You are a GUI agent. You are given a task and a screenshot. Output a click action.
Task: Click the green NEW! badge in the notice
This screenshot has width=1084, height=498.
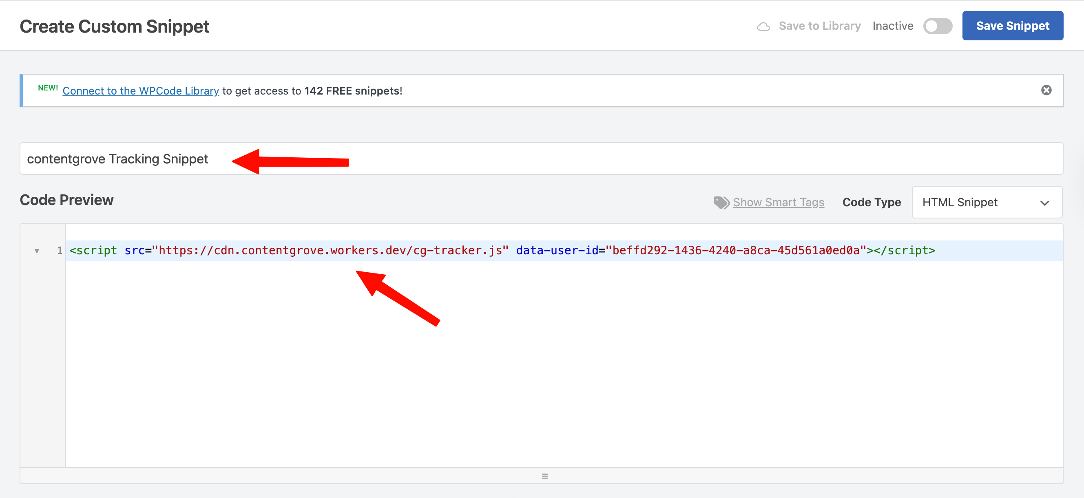coord(48,88)
